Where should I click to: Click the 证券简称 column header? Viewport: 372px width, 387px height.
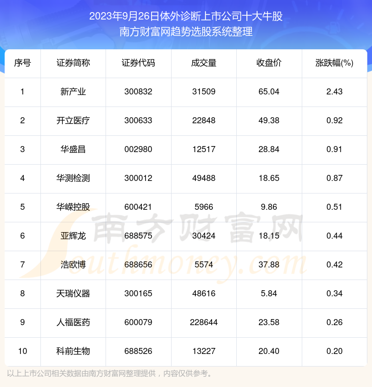click(73, 63)
